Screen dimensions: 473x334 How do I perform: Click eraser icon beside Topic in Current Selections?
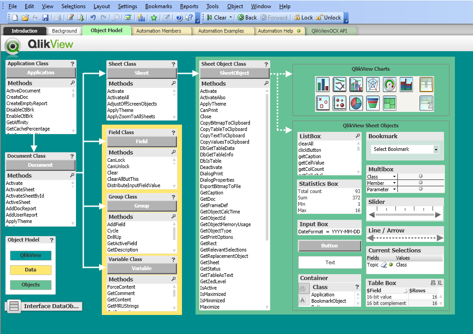click(x=384, y=265)
